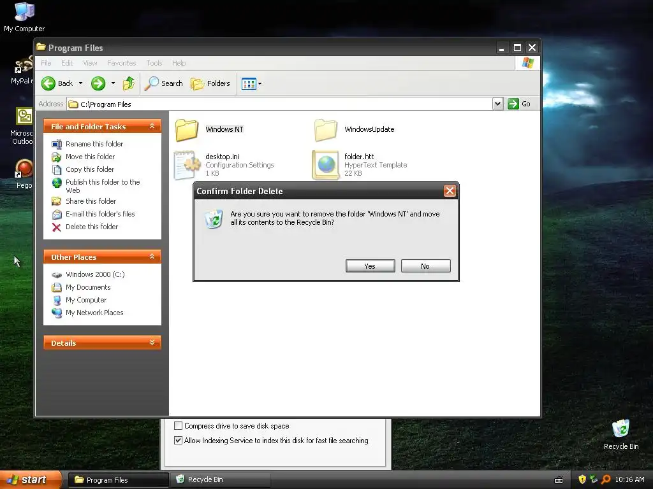This screenshot has height=489, width=653.
Task: Minimize the Program Files window
Action: click(x=502, y=48)
